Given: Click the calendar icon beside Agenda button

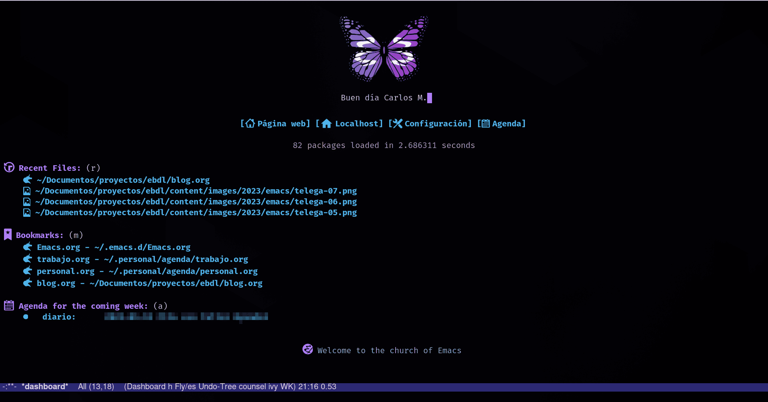Looking at the screenshot, I should 485,124.
